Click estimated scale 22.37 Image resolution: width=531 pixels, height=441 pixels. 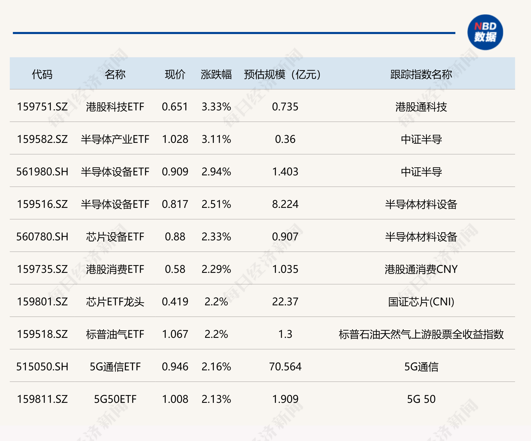pos(285,302)
